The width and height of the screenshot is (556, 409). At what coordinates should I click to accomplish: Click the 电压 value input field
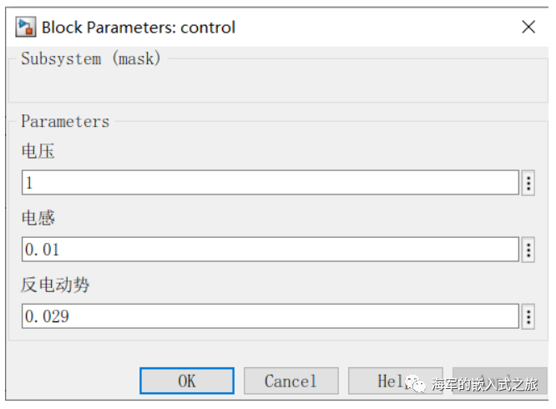[270, 183]
